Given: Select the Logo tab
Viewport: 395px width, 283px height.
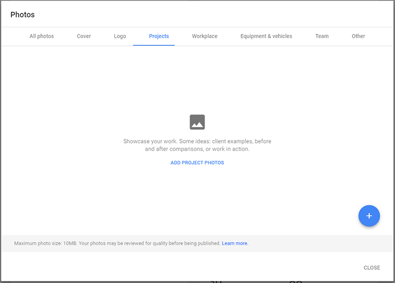Looking at the screenshot, I should (120, 36).
